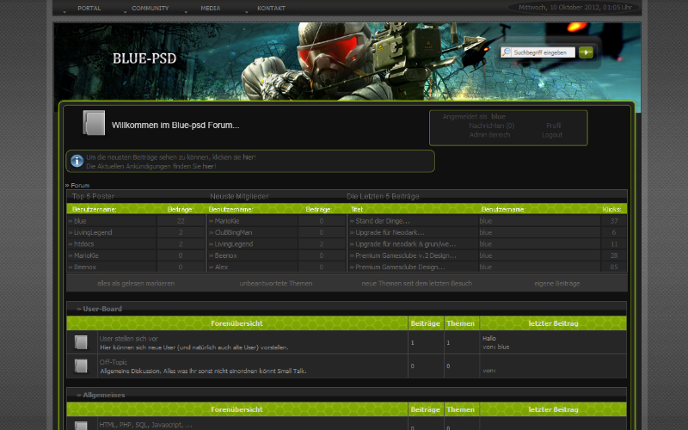Open the 'Off-Topic' forum

click(114, 362)
